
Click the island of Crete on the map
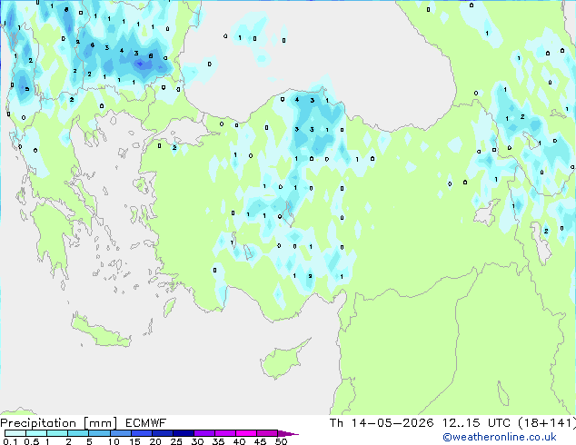[x=101, y=332]
